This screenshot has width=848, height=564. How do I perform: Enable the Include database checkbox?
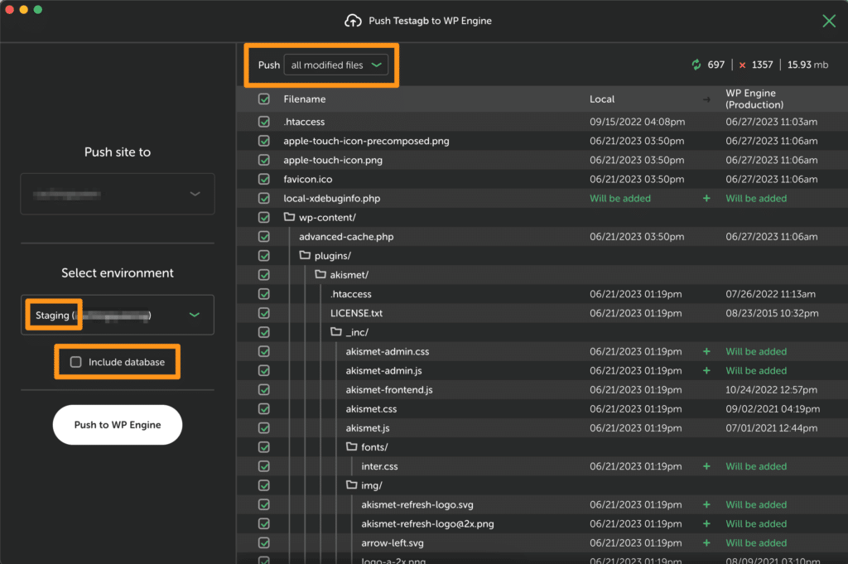[x=76, y=362]
